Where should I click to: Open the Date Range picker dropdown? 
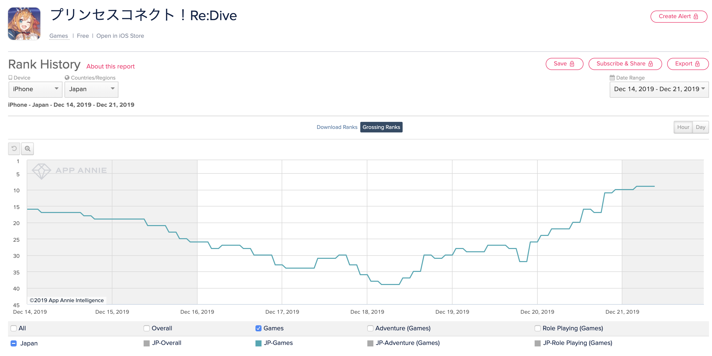tap(659, 89)
